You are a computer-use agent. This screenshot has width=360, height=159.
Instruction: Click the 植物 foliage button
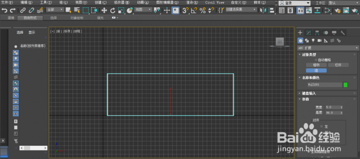[x=316, y=65]
